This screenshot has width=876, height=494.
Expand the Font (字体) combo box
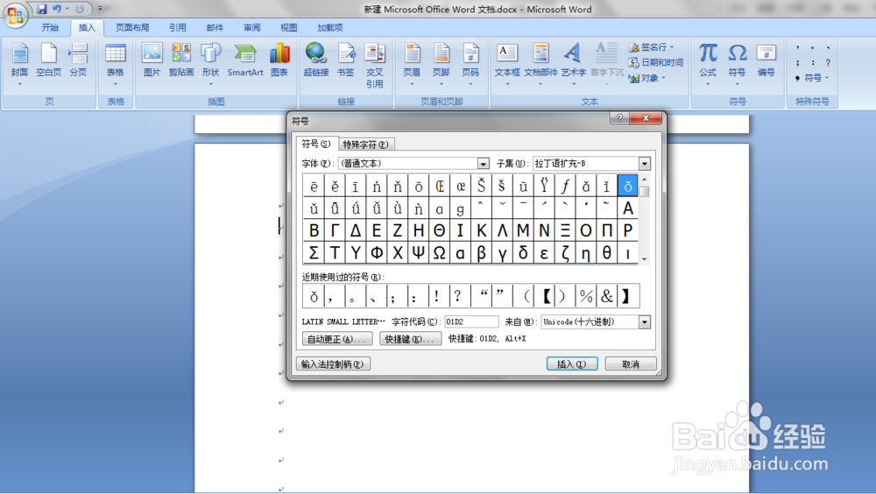tap(484, 164)
